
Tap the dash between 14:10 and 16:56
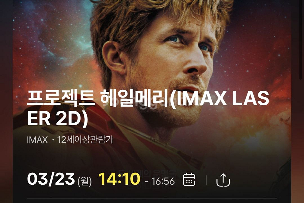pyautogui.click(x=147, y=182)
